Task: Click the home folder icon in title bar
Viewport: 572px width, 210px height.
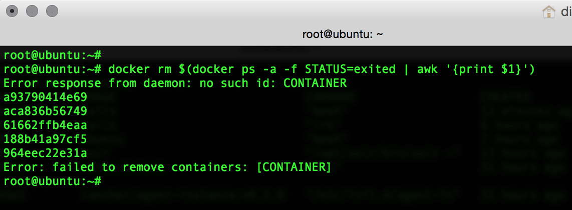Action: (x=548, y=11)
